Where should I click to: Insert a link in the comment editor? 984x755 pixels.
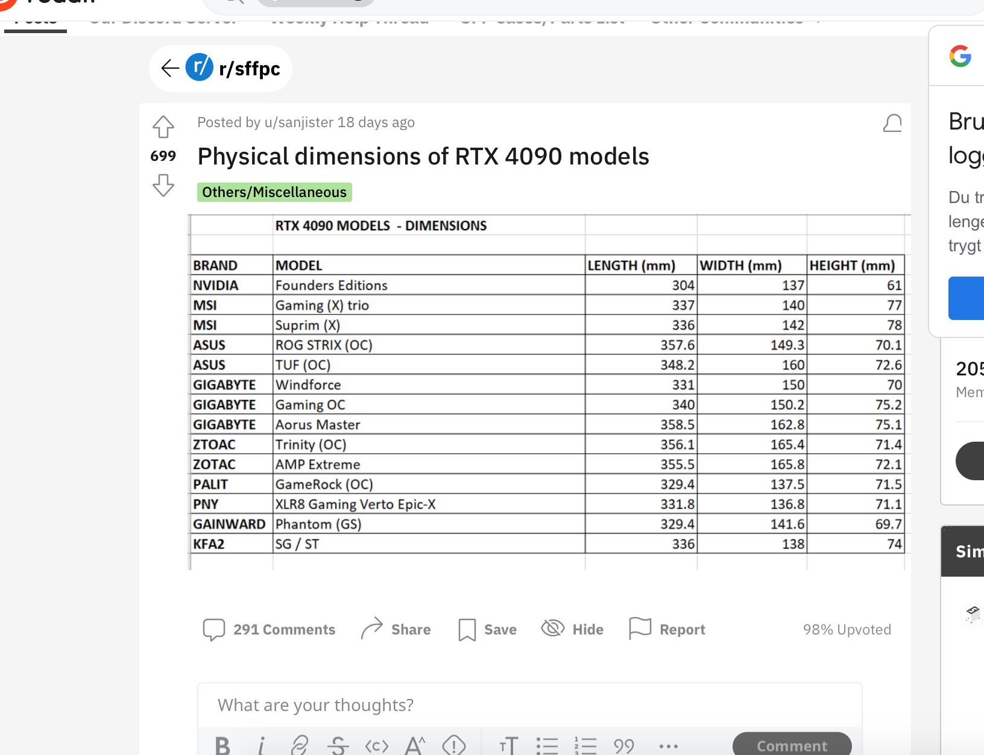(x=300, y=746)
